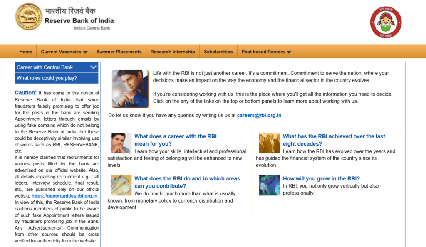Expand the Post based Rosters dropdown arrow
The image size is (426, 247).
click(x=289, y=52)
